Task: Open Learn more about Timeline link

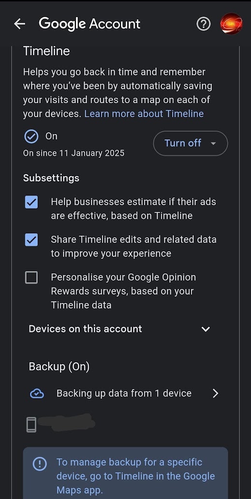Action: tap(144, 114)
